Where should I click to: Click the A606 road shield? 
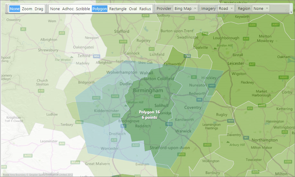coord(252,25)
